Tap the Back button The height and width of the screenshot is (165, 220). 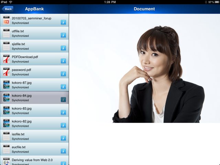coord(8,9)
